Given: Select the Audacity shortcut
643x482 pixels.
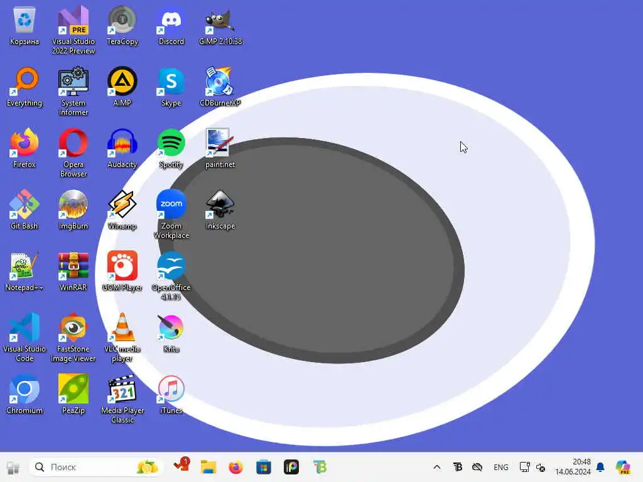Looking at the screenshot, I should tap(122, 148).
